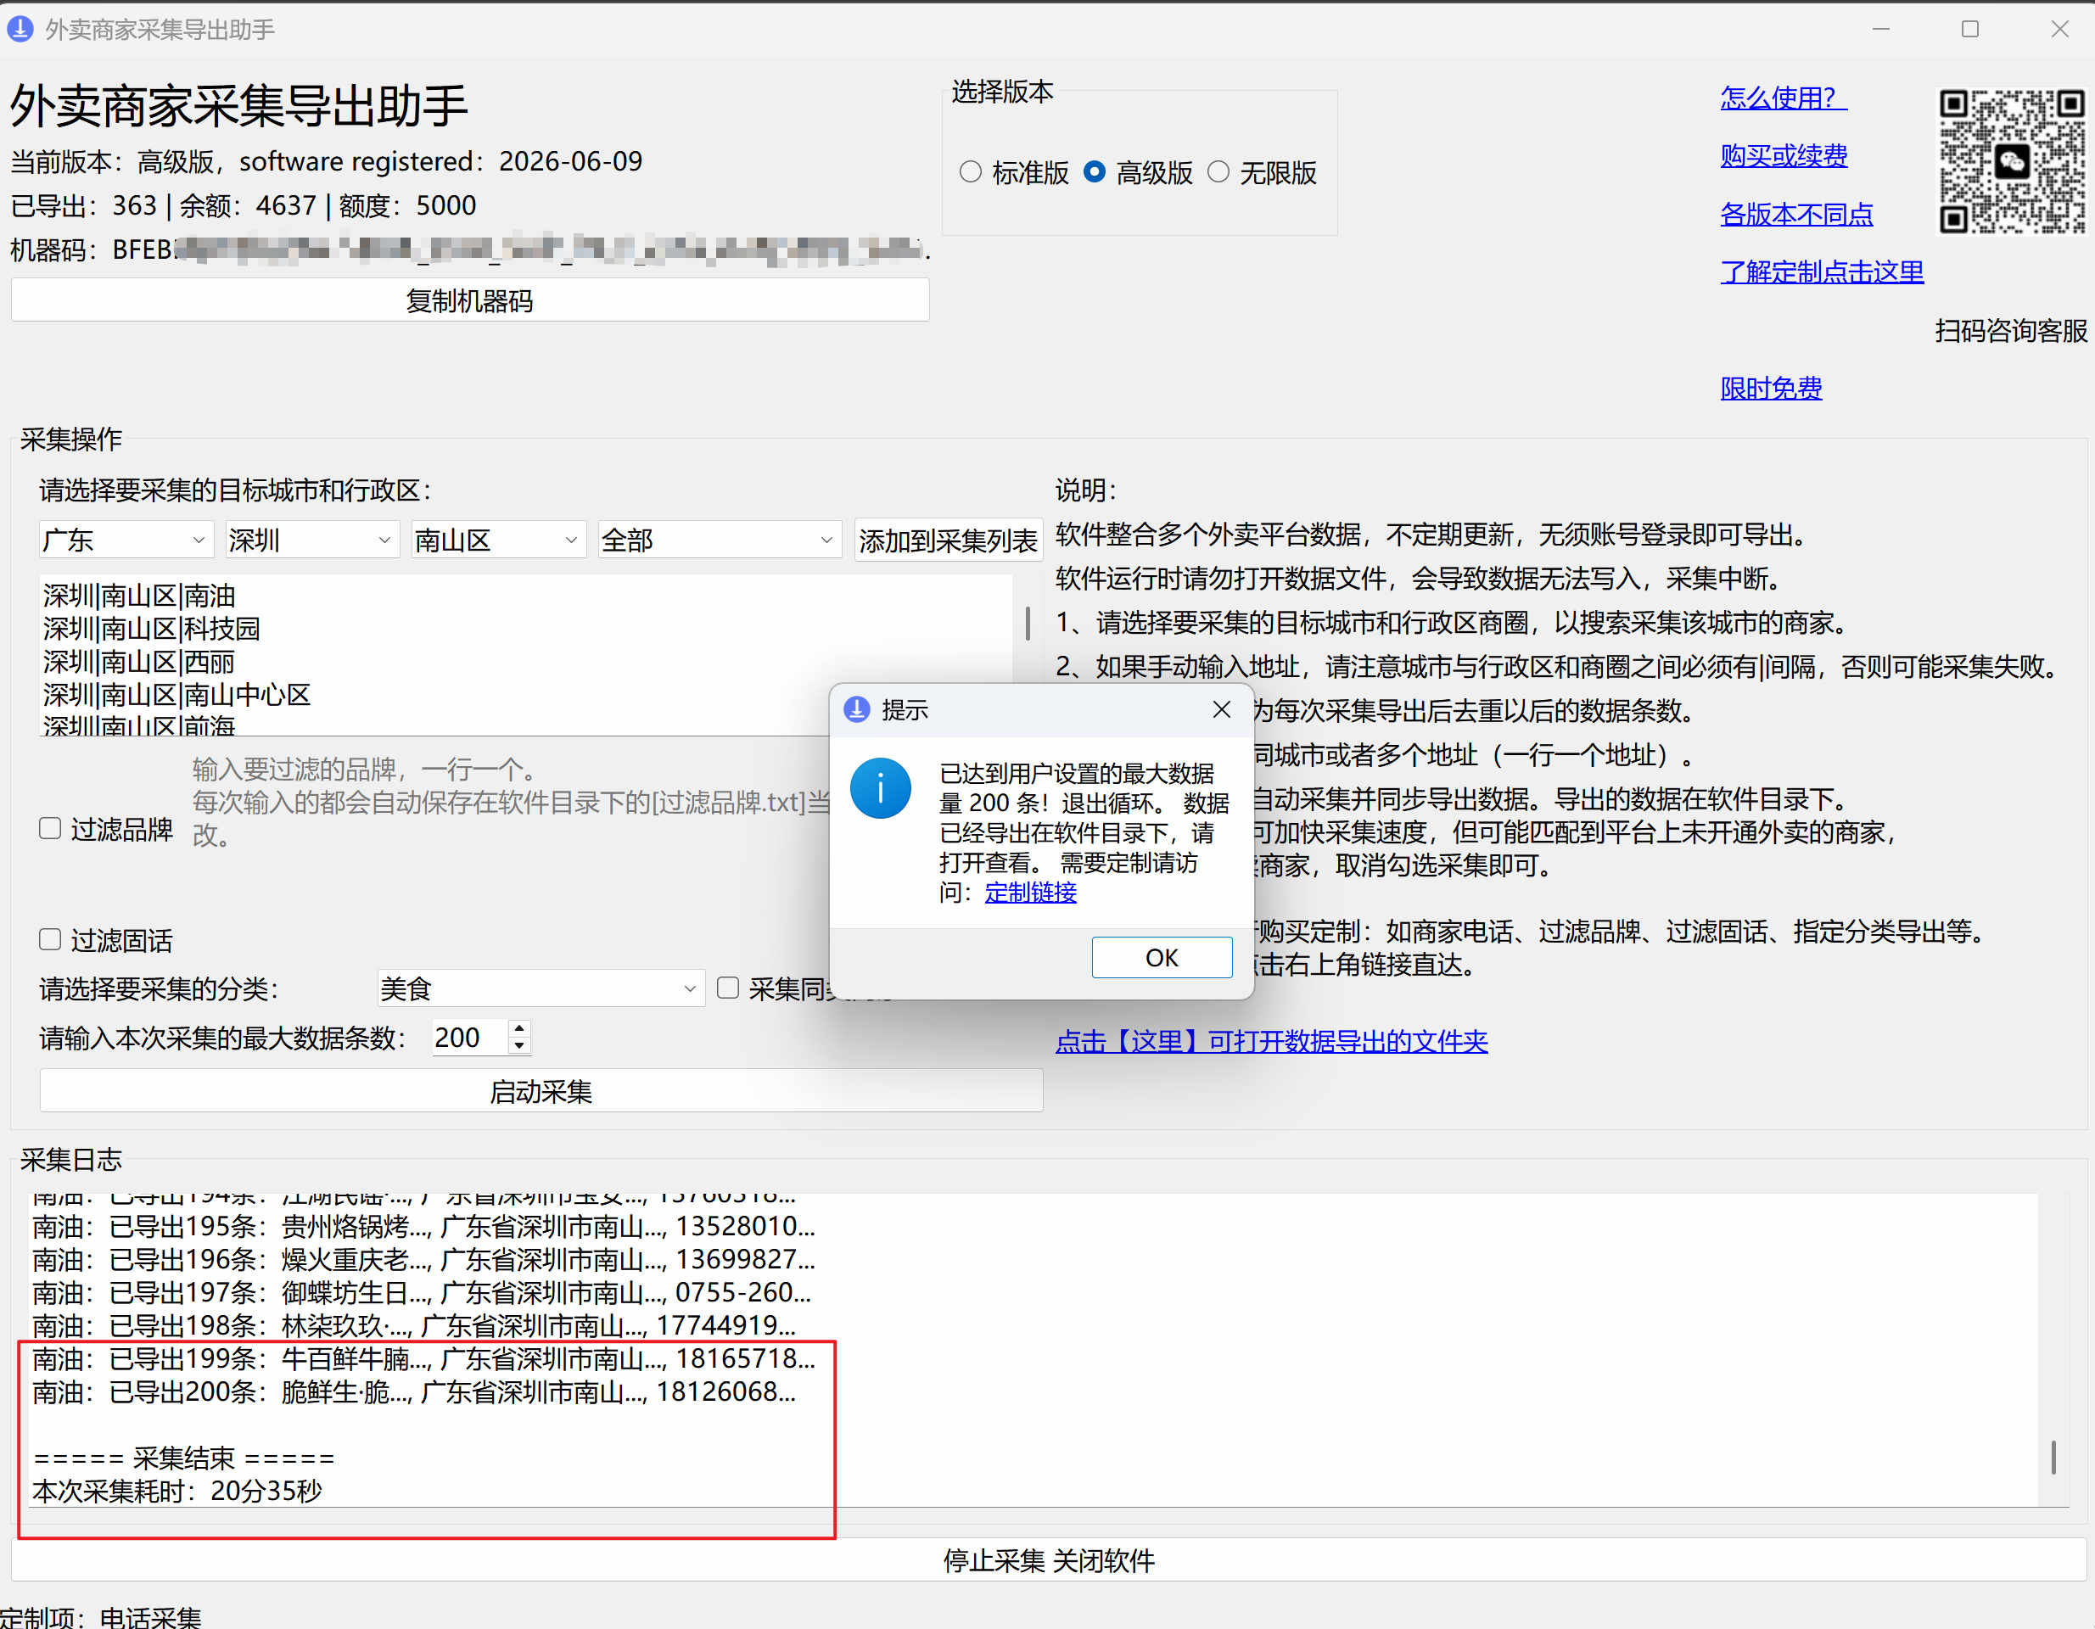This screenshot has height=1629, width=2095.
Task: Click the 提示 dialog title icon
Action: (857, 709)
